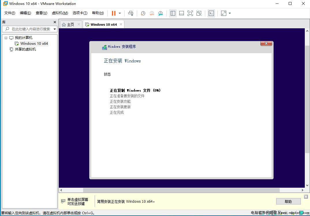
Task: Close the 主页 tab
Action: click(79, 24)
